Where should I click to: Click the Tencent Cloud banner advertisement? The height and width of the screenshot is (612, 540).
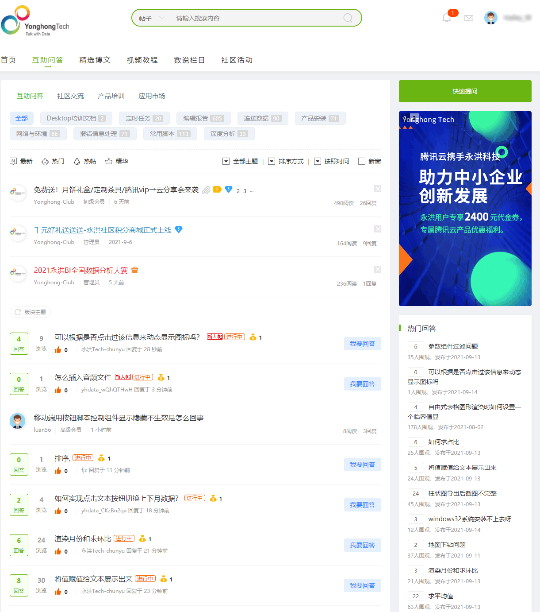[465, 208]
